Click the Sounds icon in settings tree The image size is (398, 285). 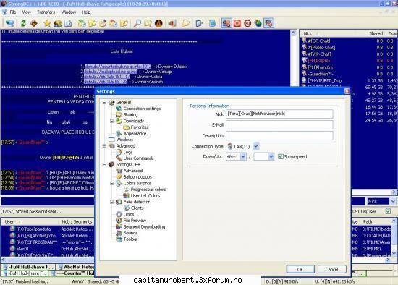click(119, 233)
